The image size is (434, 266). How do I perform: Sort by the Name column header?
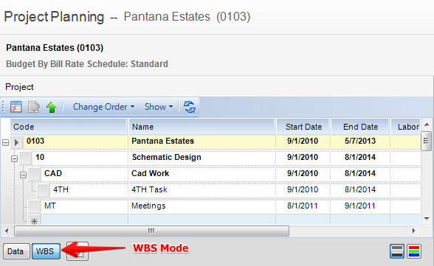tap(201, 127)
